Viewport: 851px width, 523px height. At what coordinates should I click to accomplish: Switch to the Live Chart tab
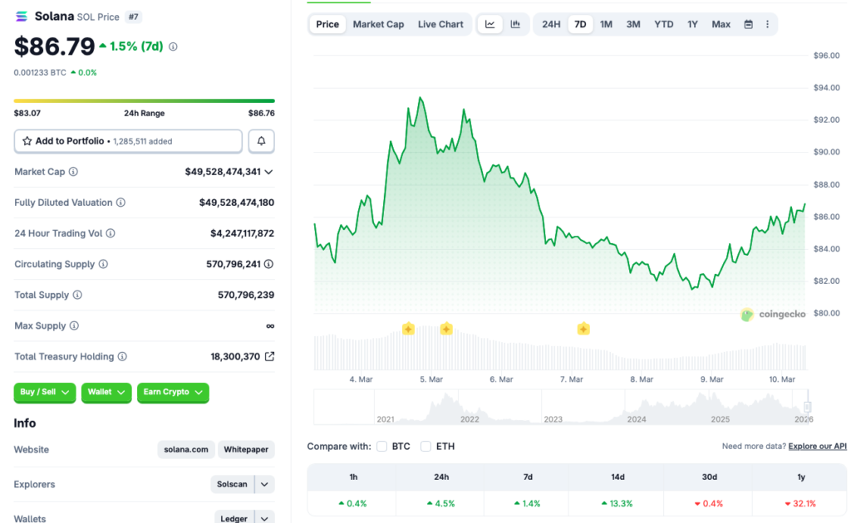[x=440, y=24]
